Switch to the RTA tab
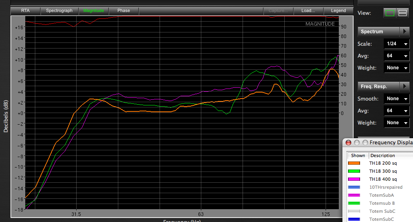This screenshot has width=413, height=222. click(26, 11)
